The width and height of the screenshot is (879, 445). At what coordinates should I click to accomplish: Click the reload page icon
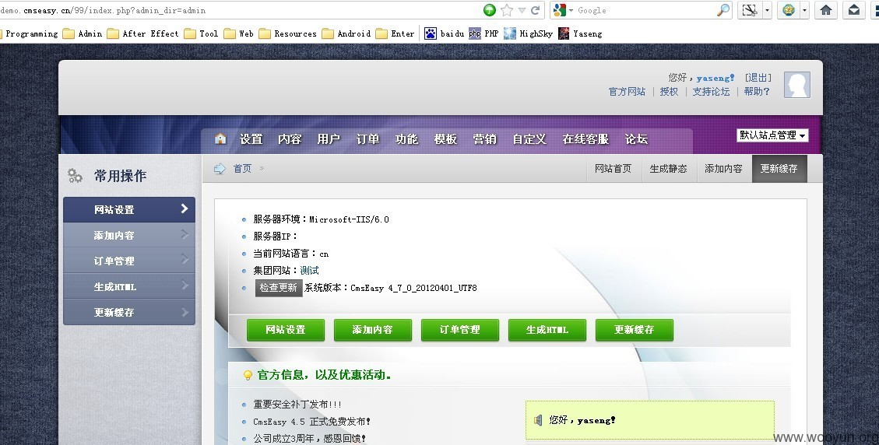(536, 10)
